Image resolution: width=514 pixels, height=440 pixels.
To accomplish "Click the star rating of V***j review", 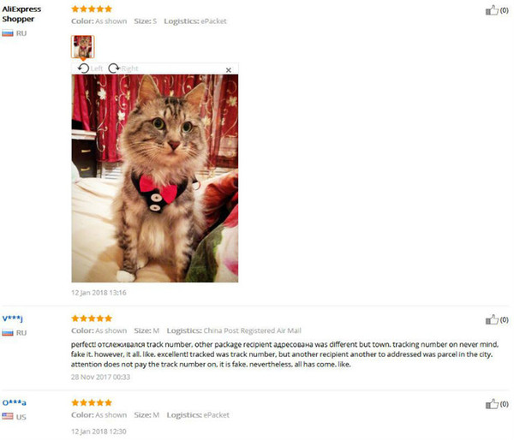I will pyautogui.click(x=92, y=318).
